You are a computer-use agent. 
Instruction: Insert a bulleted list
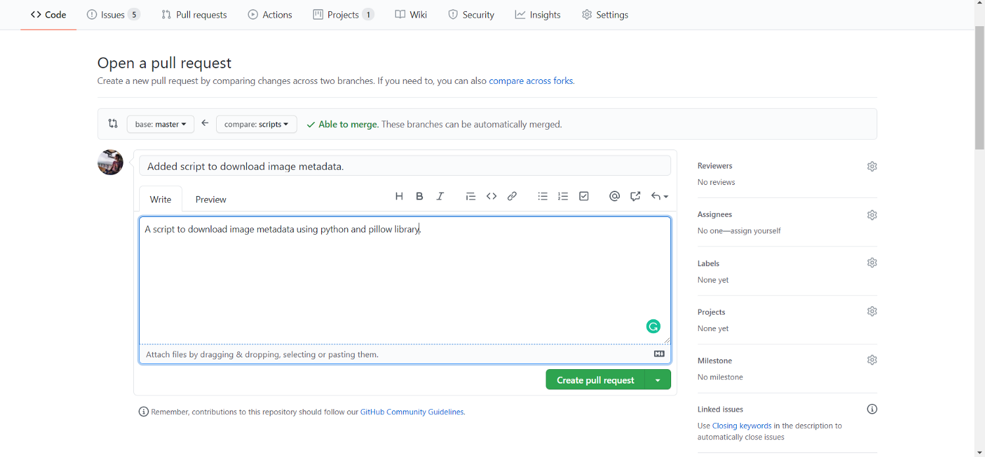tap(542, 196)
